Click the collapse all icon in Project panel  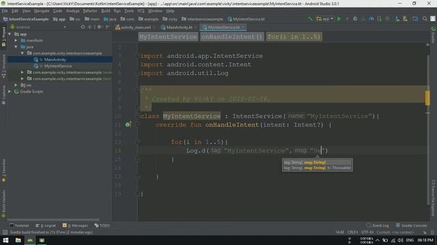click(x=89, y=27)
